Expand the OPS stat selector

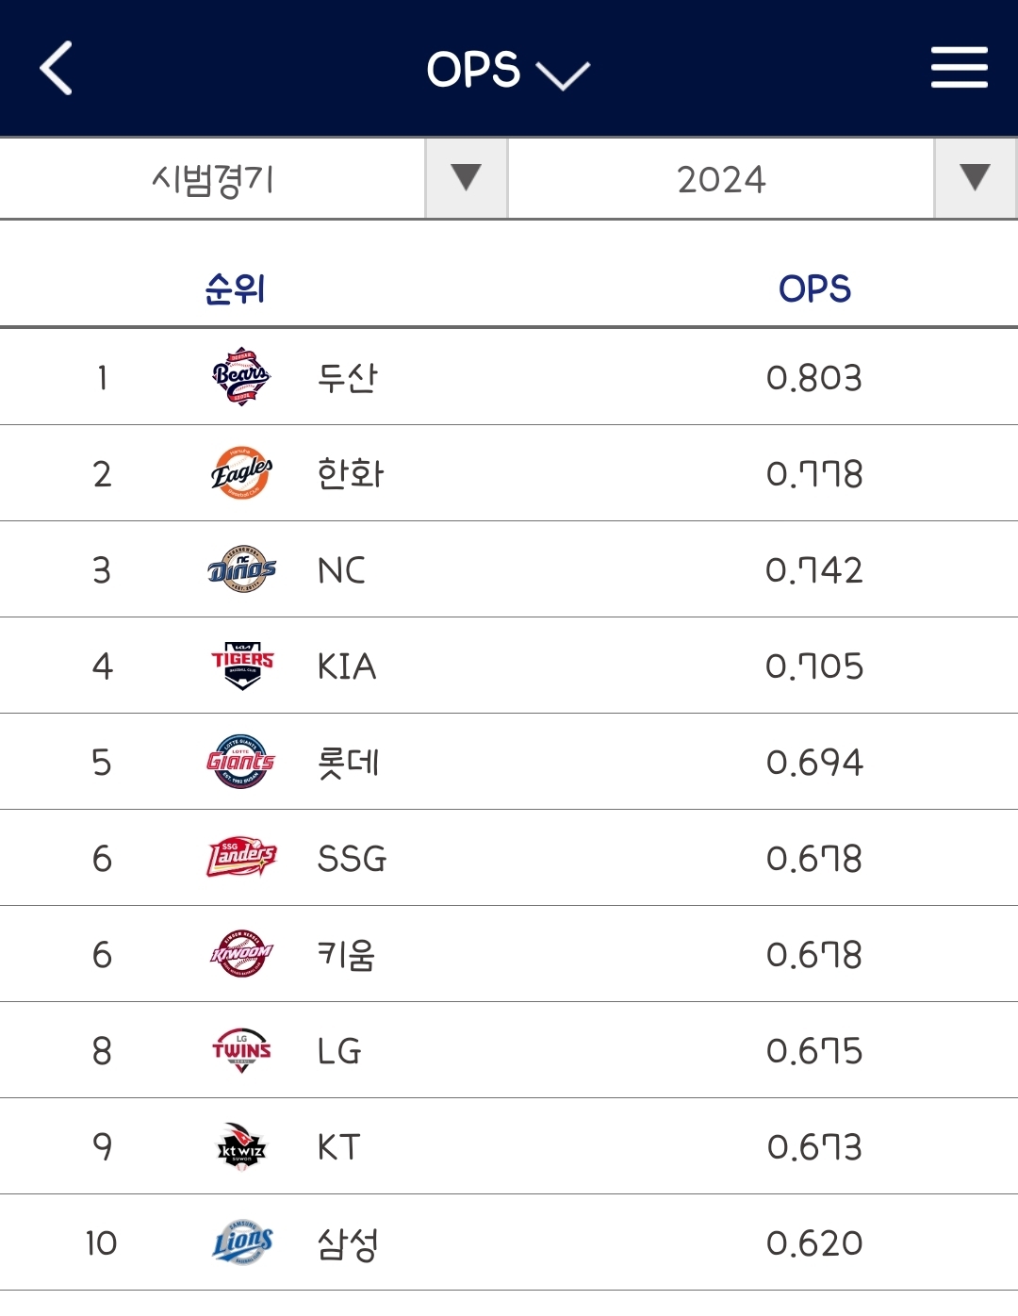507,71
